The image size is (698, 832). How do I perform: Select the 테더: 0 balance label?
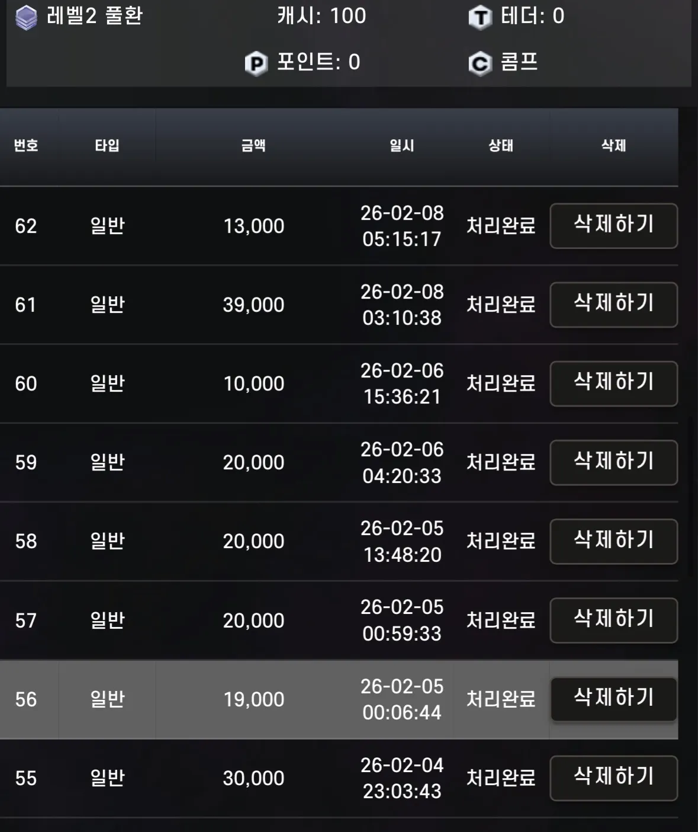click(533, 16)
